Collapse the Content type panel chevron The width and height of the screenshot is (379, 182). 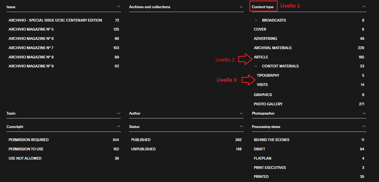click(364, 7)
